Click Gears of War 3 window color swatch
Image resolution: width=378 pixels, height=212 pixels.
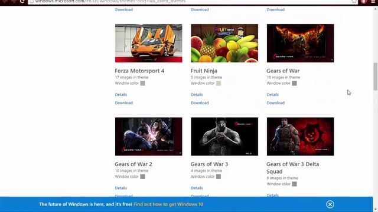click(219, 177)
